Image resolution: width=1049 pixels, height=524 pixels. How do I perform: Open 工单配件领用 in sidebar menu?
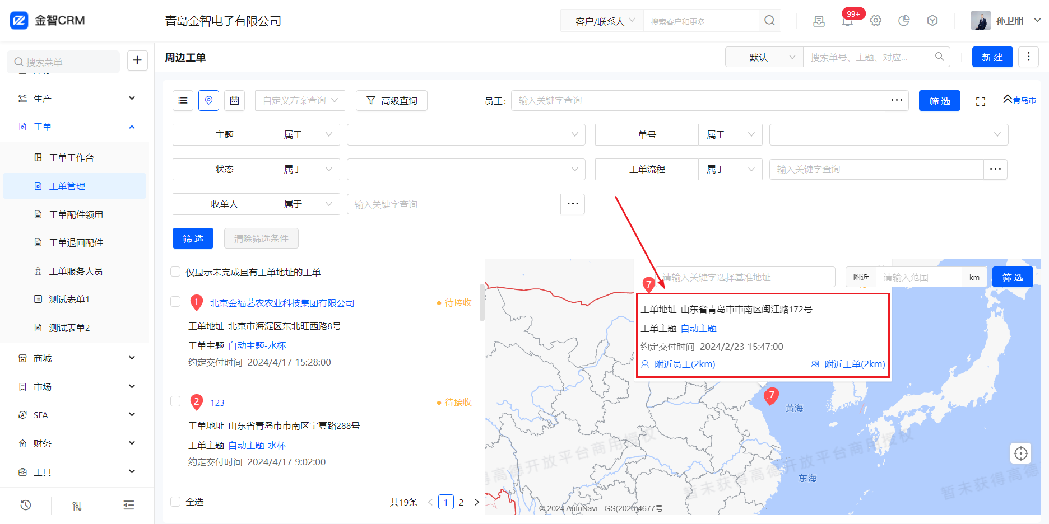pos(76,214)
